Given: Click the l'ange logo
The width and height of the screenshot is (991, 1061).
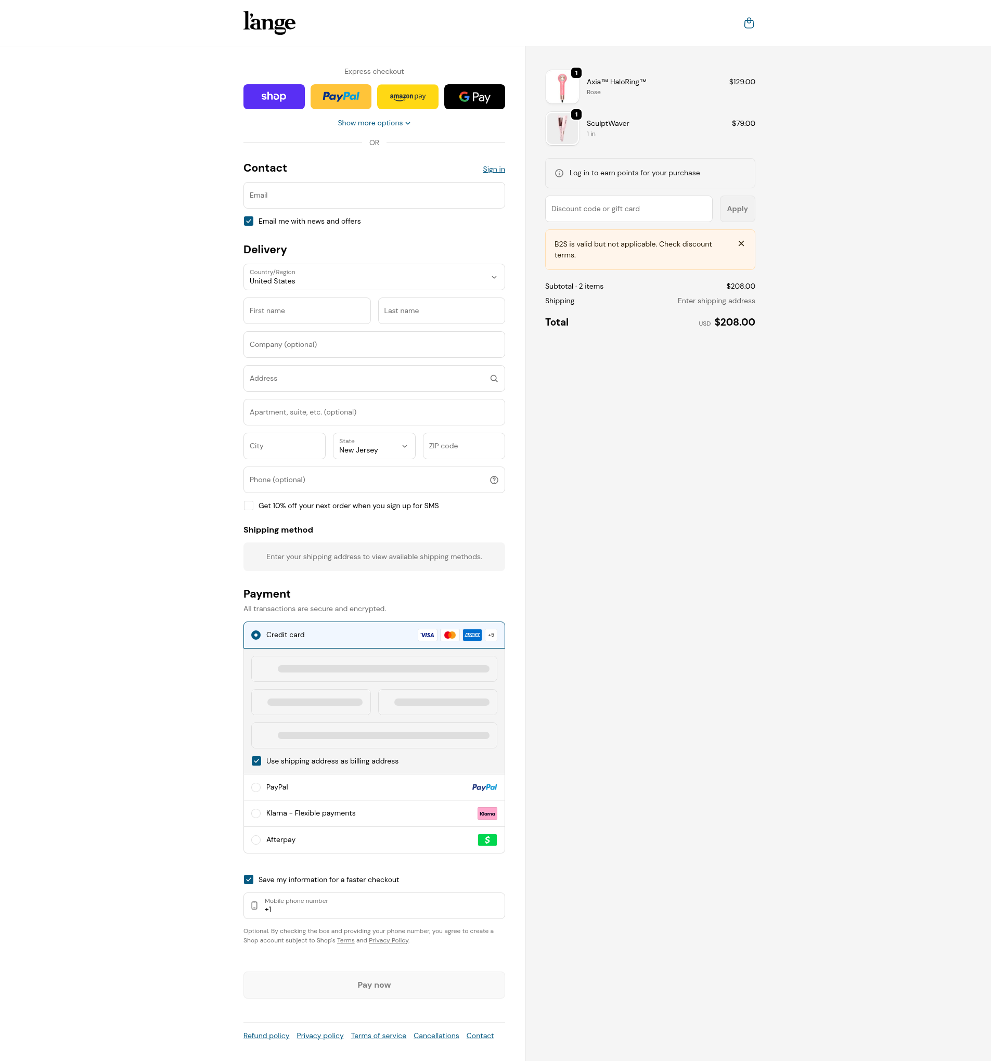Looking at the screenshot, I should pyautogui.click(x=269, y=22).
